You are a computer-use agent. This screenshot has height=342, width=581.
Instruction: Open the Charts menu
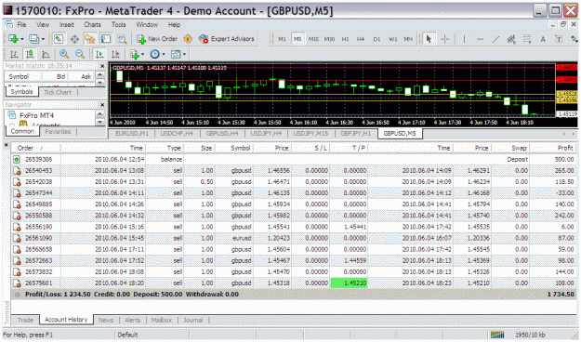coord(92,24)
